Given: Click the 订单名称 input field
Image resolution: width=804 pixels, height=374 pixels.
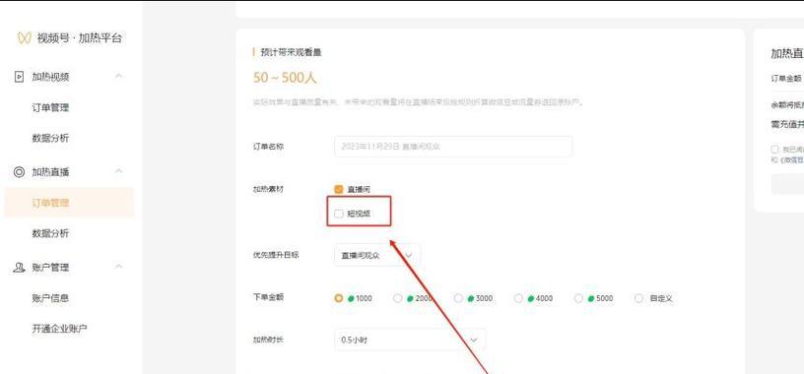Looking at the screenshot, I should pos(453,147).
